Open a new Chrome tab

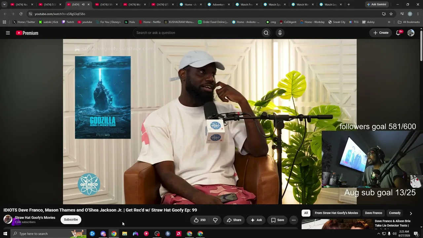(349, 4)
